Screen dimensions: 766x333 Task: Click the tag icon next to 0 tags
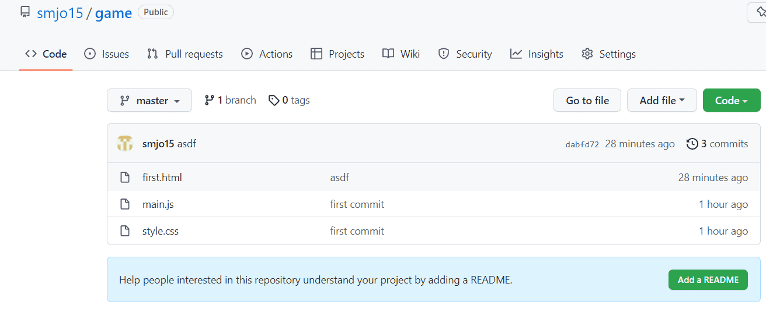[x=273, y=100]
